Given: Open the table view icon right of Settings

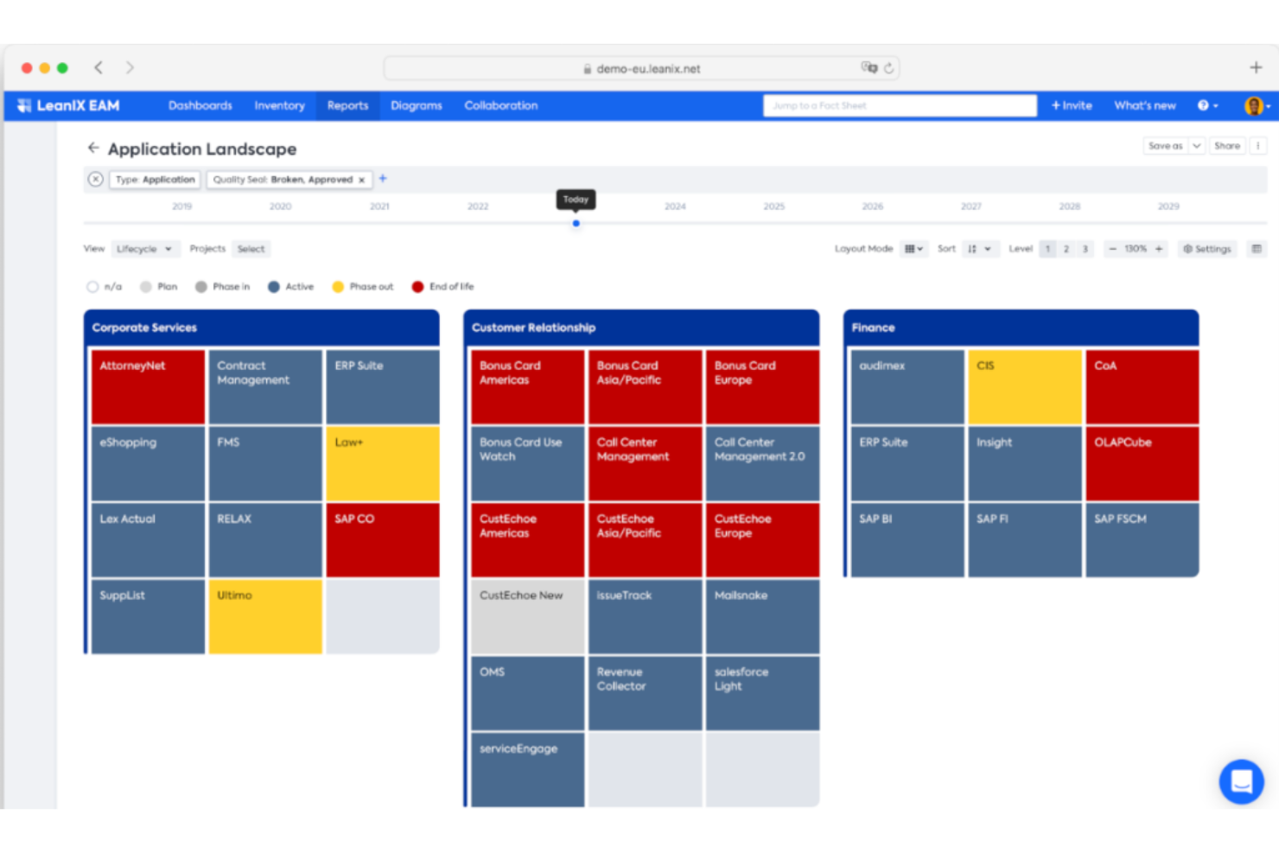Looking at the screenshot, I should coord(1257,249).
